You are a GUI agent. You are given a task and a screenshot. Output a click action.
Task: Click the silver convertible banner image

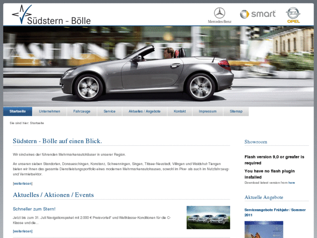point(159,66)
